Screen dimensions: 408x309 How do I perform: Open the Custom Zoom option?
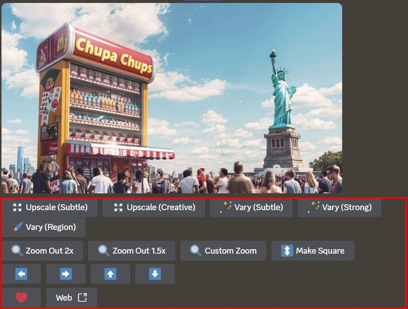[223, 251]
